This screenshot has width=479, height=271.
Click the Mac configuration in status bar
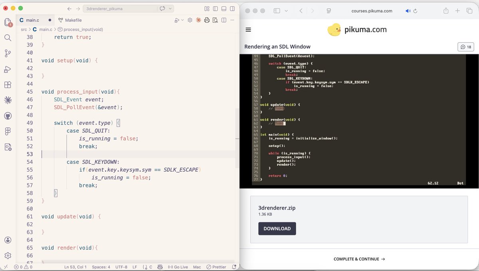coord(197,267)
